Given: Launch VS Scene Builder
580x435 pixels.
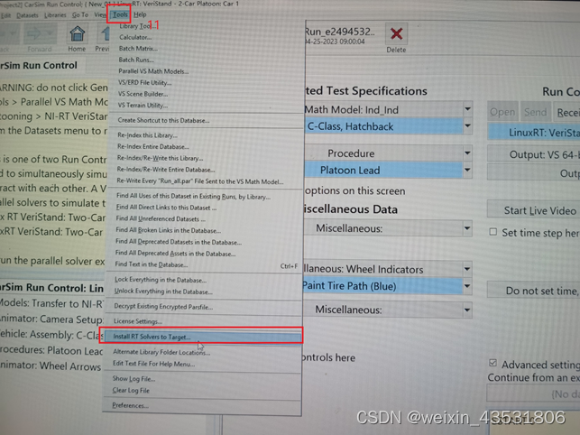Looking at the screenshot, I should pos(143,94).
